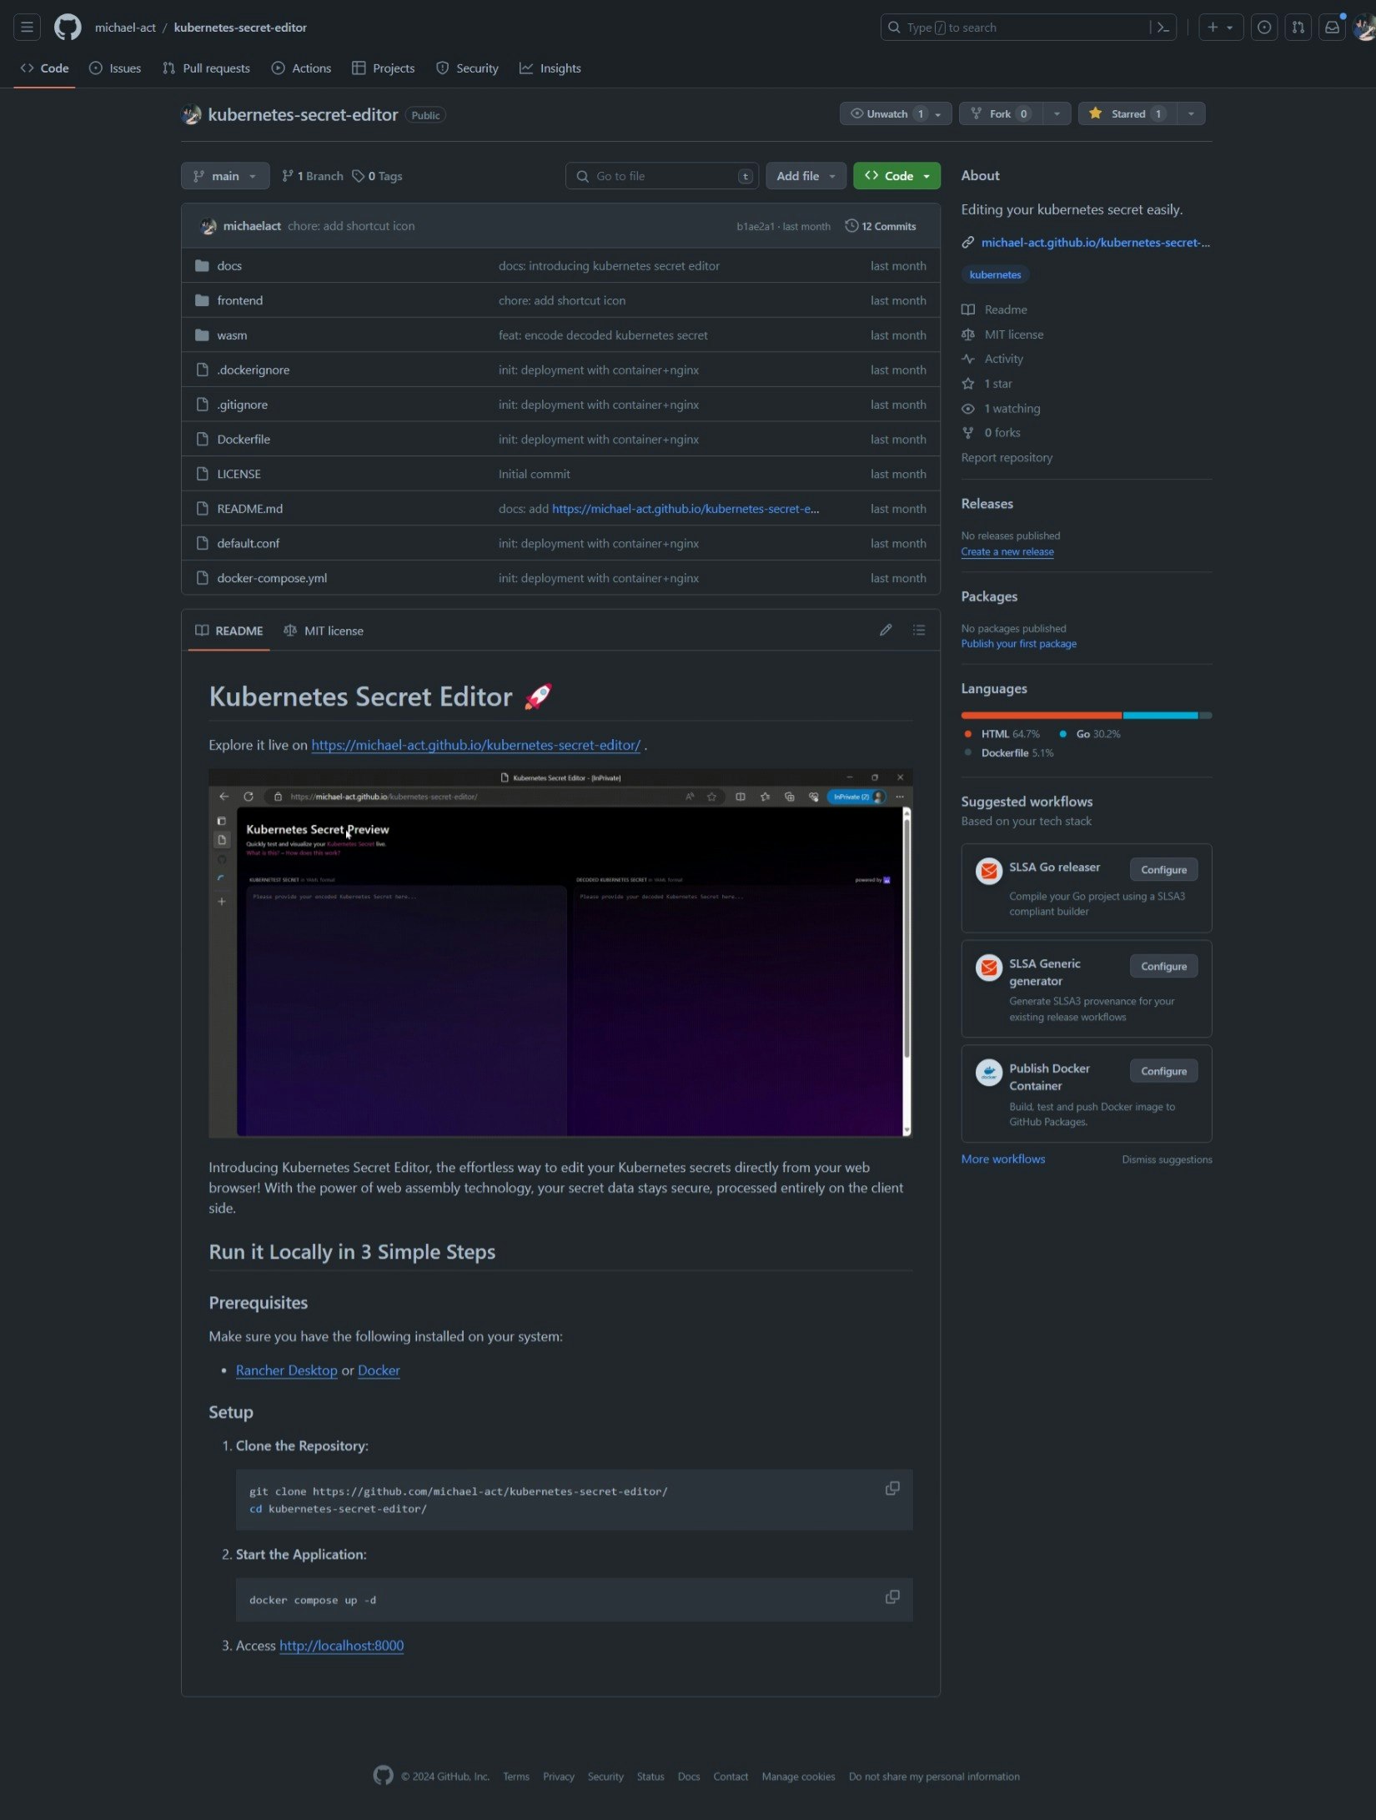Open docker-compose.yml file
The height and width of the screenshot is (1820, 1376).
point(272,578)
